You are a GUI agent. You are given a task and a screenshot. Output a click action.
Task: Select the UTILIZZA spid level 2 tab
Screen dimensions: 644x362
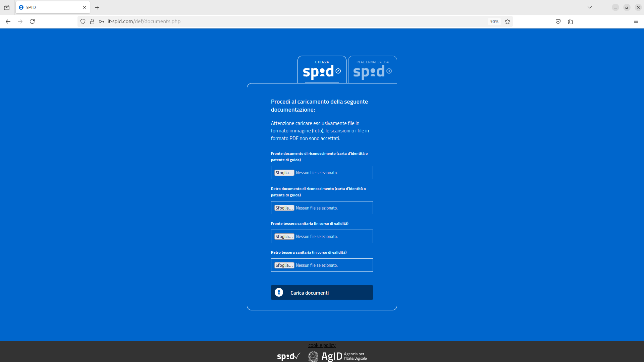(x=322, y=69)
